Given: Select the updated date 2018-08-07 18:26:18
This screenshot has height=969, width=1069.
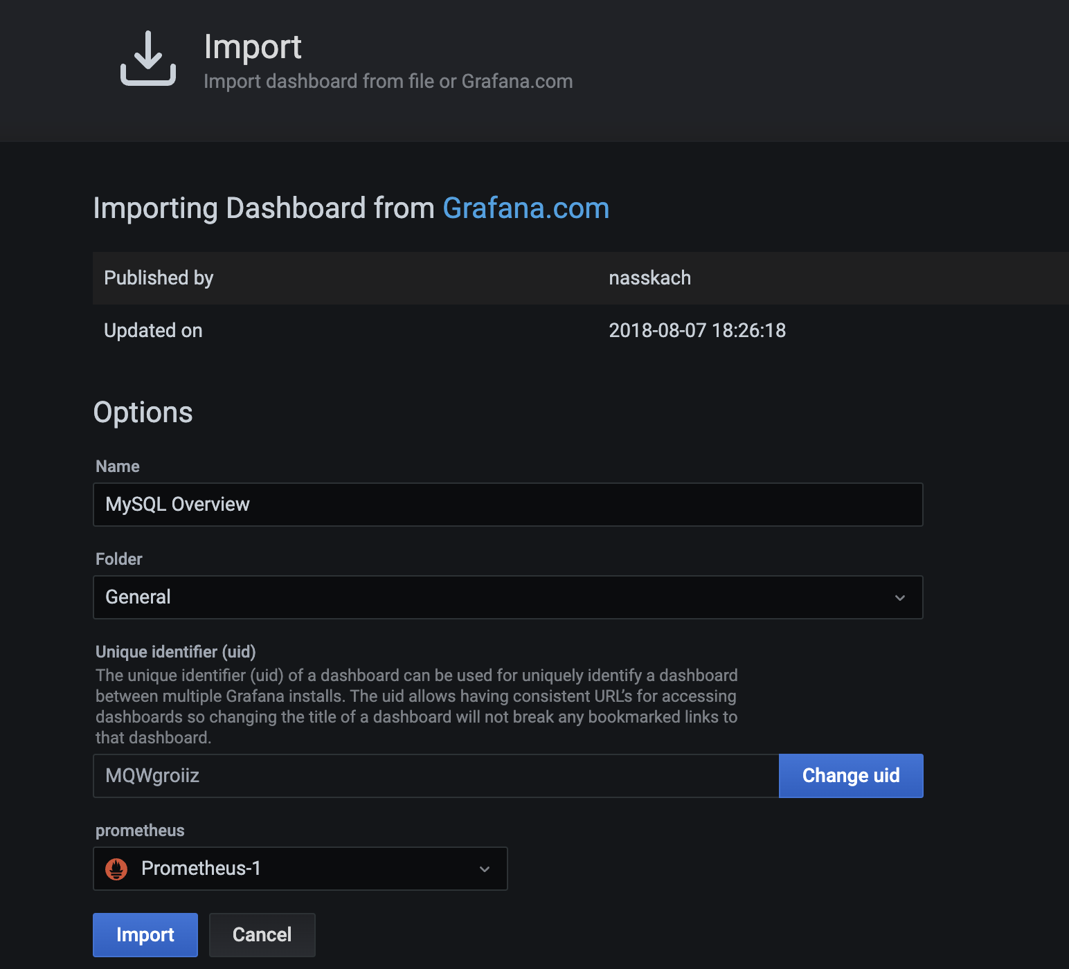Looking at the screenshot, I should 697,331.
